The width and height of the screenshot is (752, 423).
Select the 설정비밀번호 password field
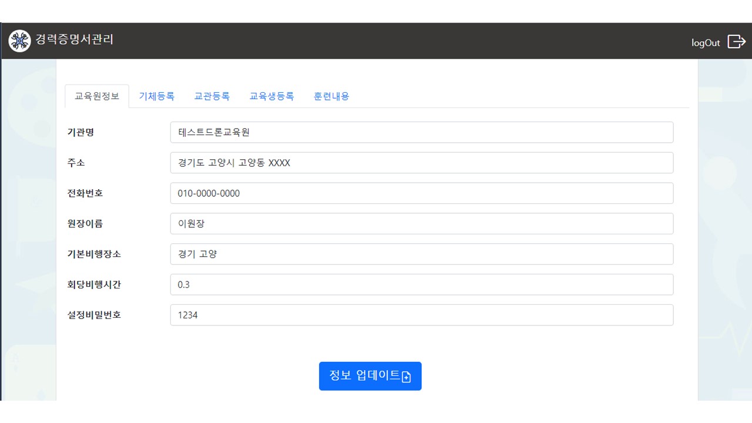[x=421, y=315]
